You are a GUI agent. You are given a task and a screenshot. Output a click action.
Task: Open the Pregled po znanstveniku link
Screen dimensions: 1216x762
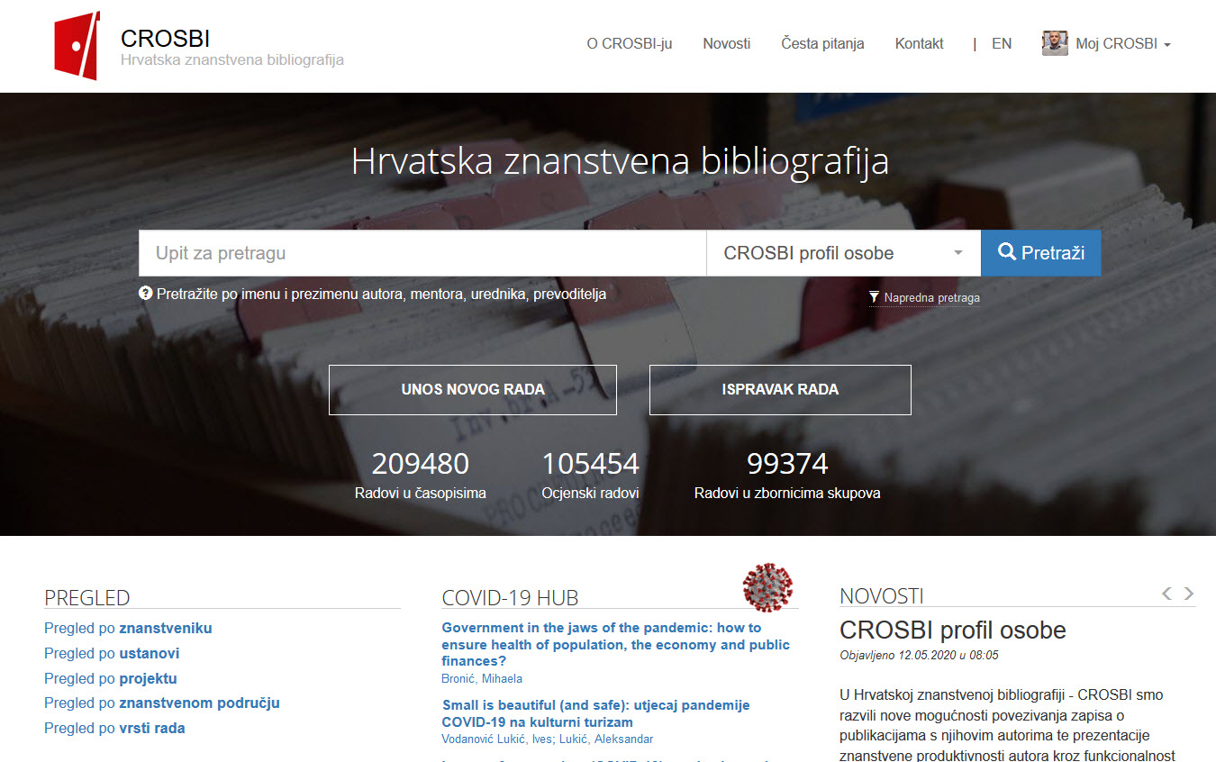[x=128, y=628]
